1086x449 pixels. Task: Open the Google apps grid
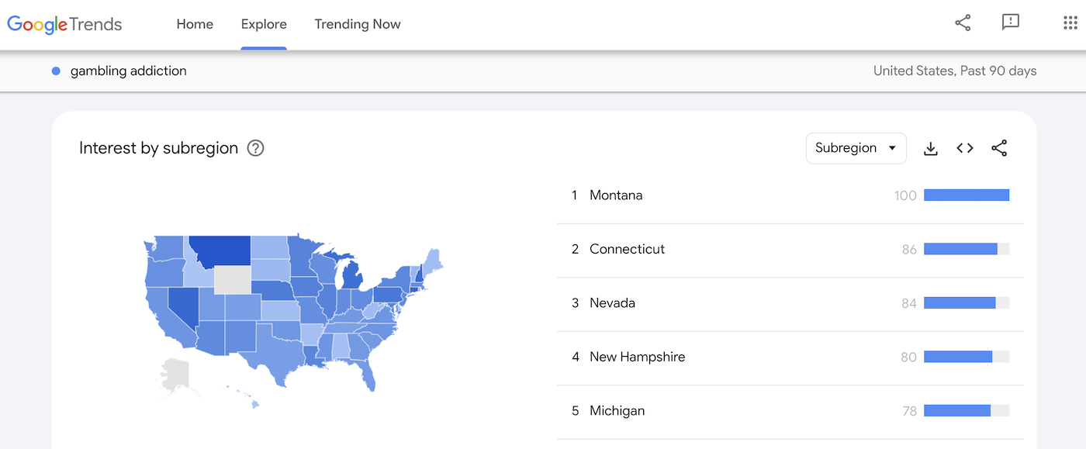[x=1070, y=23]
